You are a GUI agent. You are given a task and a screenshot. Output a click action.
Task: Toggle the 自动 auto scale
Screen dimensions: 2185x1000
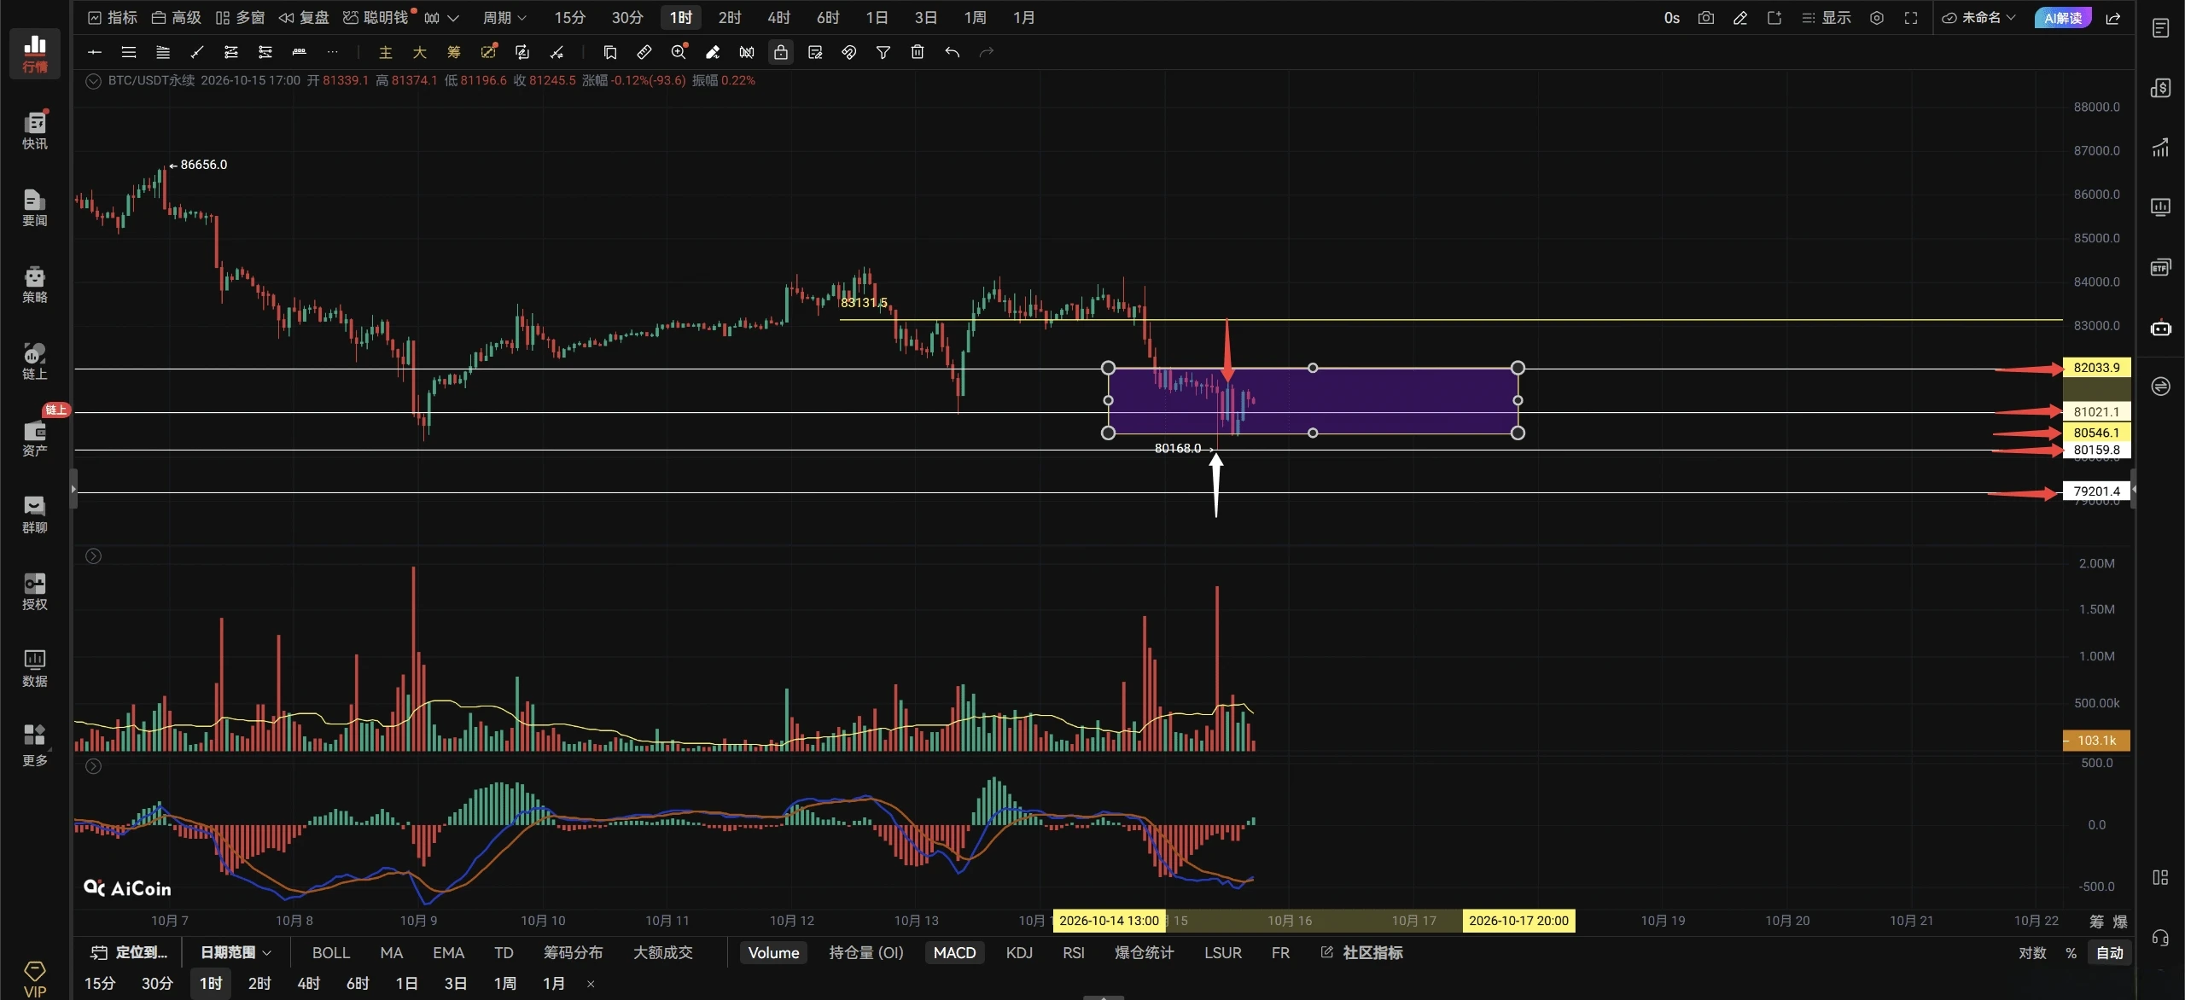(2110, 953)
